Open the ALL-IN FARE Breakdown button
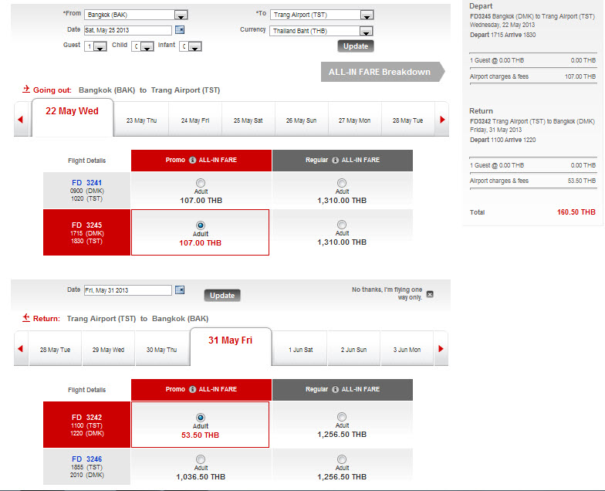 pyautogui.click(x=383, y=72)
